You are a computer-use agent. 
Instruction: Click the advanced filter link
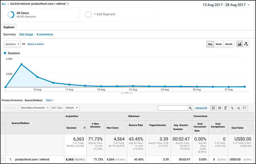[201, 108]
